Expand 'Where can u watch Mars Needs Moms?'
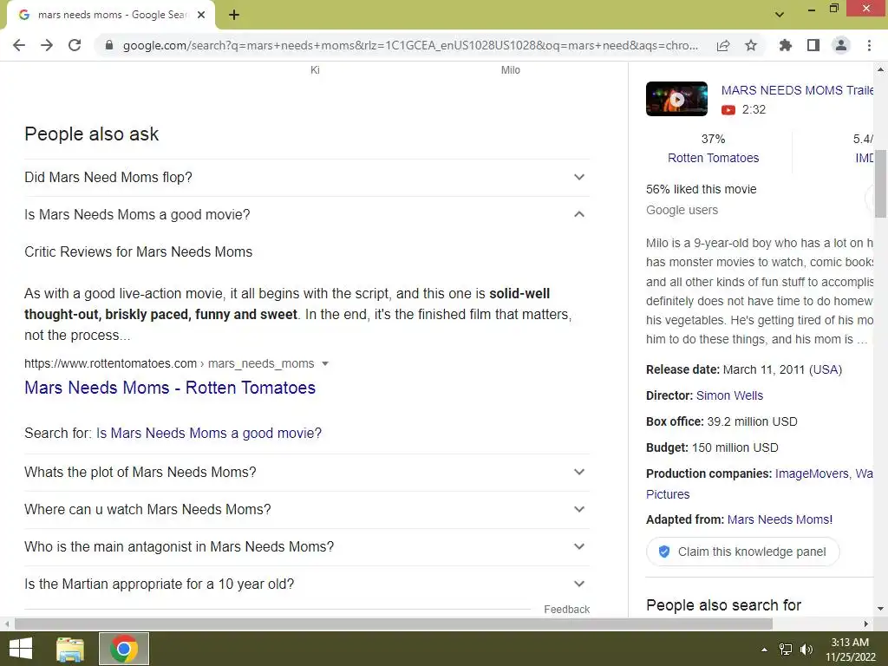The width and height of the screenshot is (888, 666). pos(307,510)
